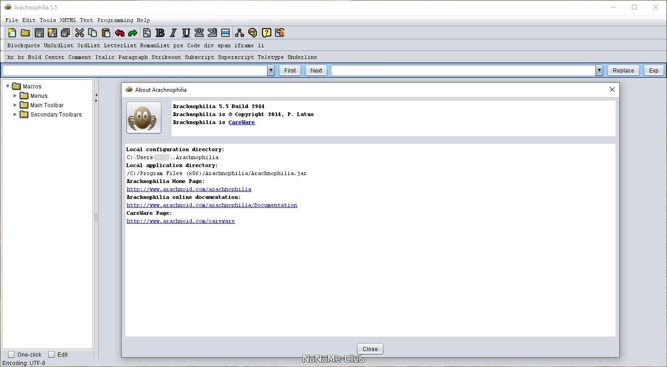Screen dimensions: 667x367
Task: Open a file using folder icon
Action: (x=25, y=33)
